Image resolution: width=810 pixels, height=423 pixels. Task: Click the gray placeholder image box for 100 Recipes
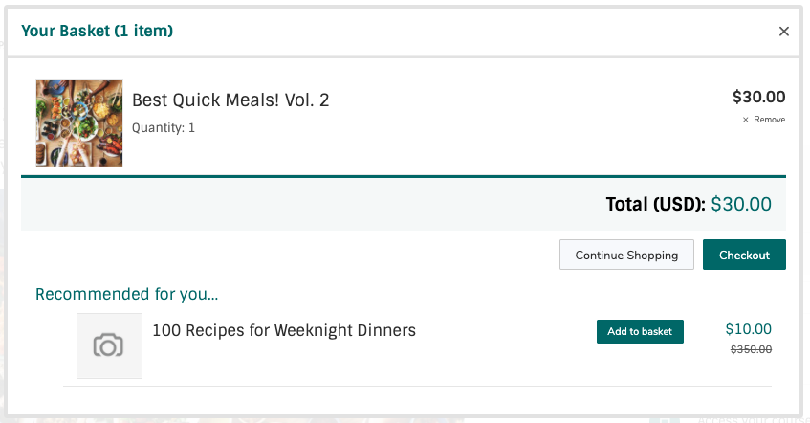110,345
